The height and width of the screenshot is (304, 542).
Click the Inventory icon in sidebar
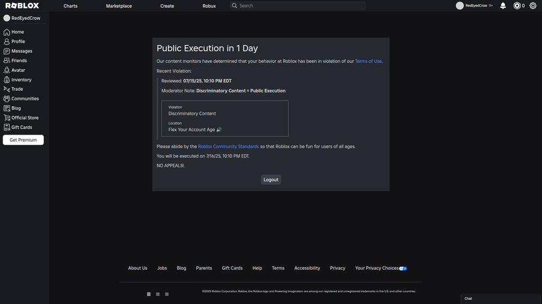point(7,80)
